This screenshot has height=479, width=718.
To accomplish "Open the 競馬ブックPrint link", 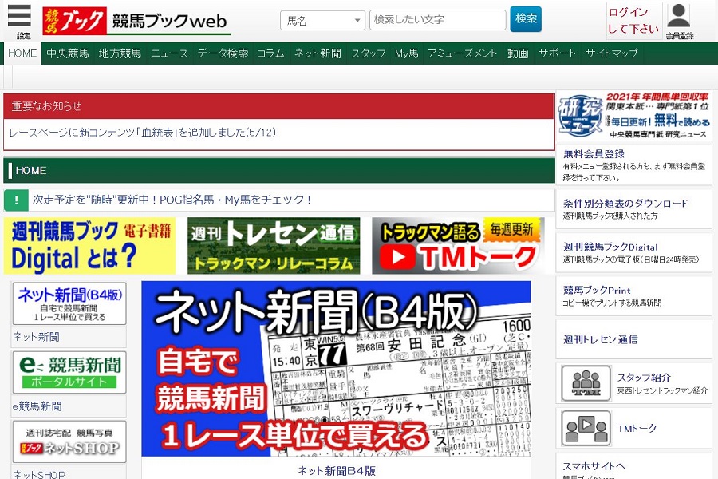I will [x=597, y=290].
